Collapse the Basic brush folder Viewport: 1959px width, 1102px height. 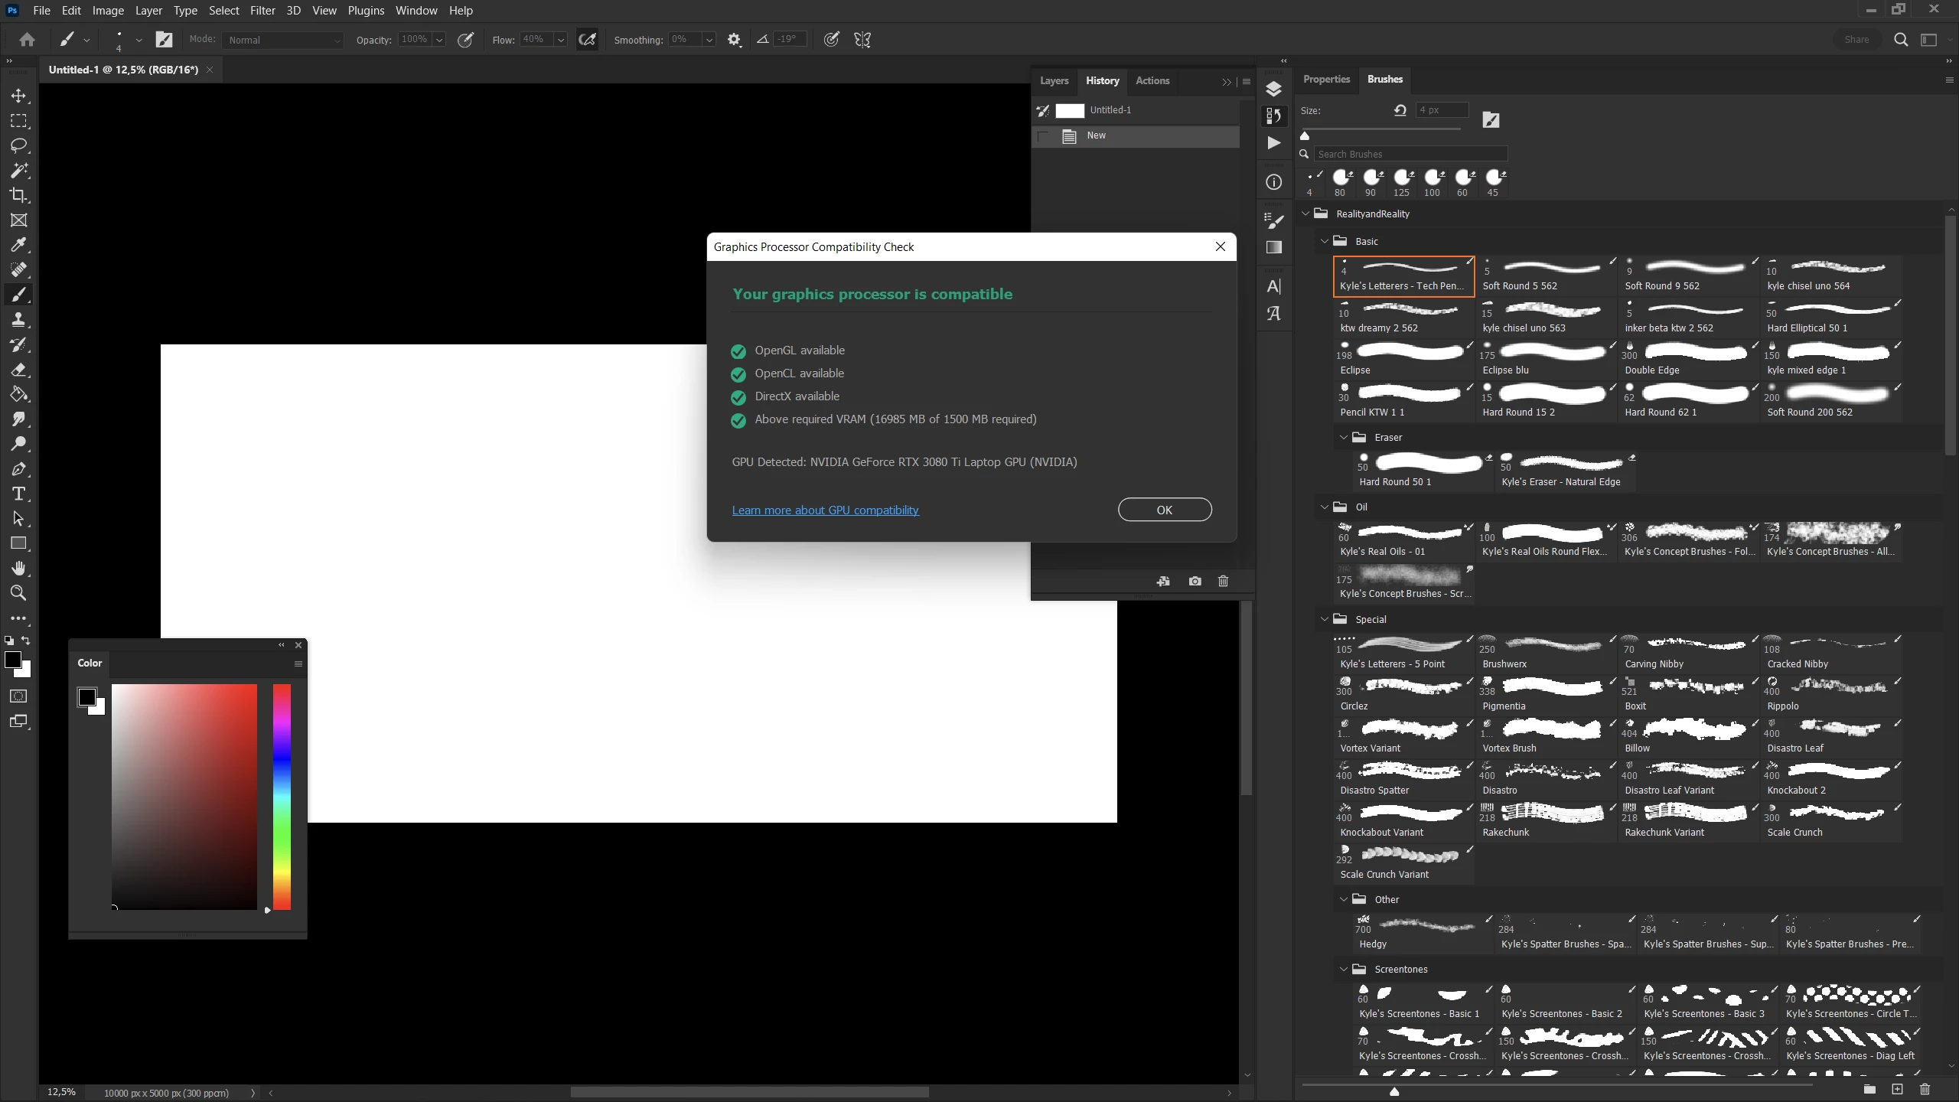point(1325,241)
